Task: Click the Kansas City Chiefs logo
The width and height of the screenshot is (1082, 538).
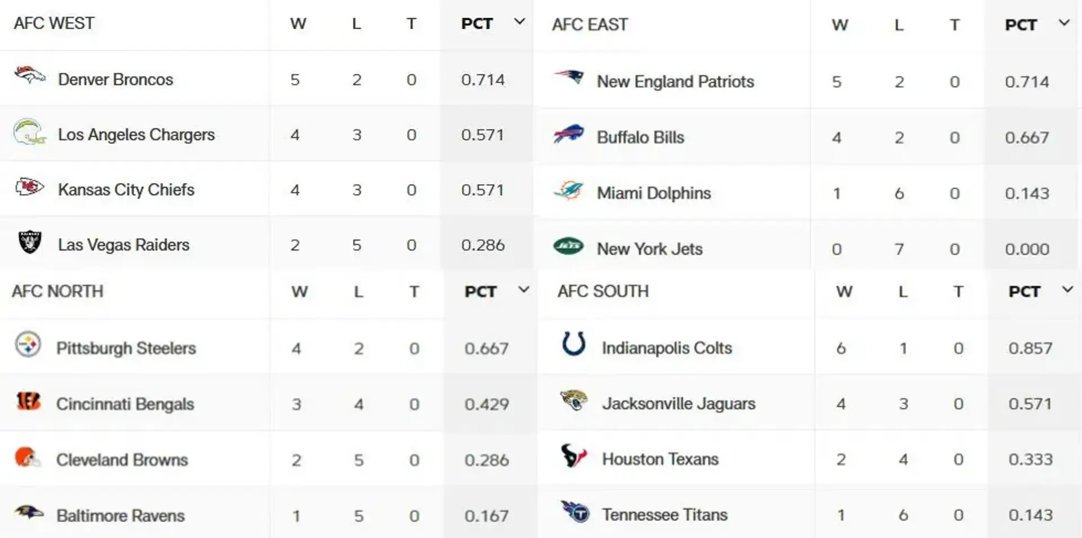Action: (x=29, y=186)
